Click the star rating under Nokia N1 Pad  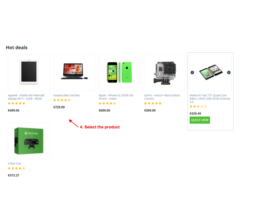point(198,106)
